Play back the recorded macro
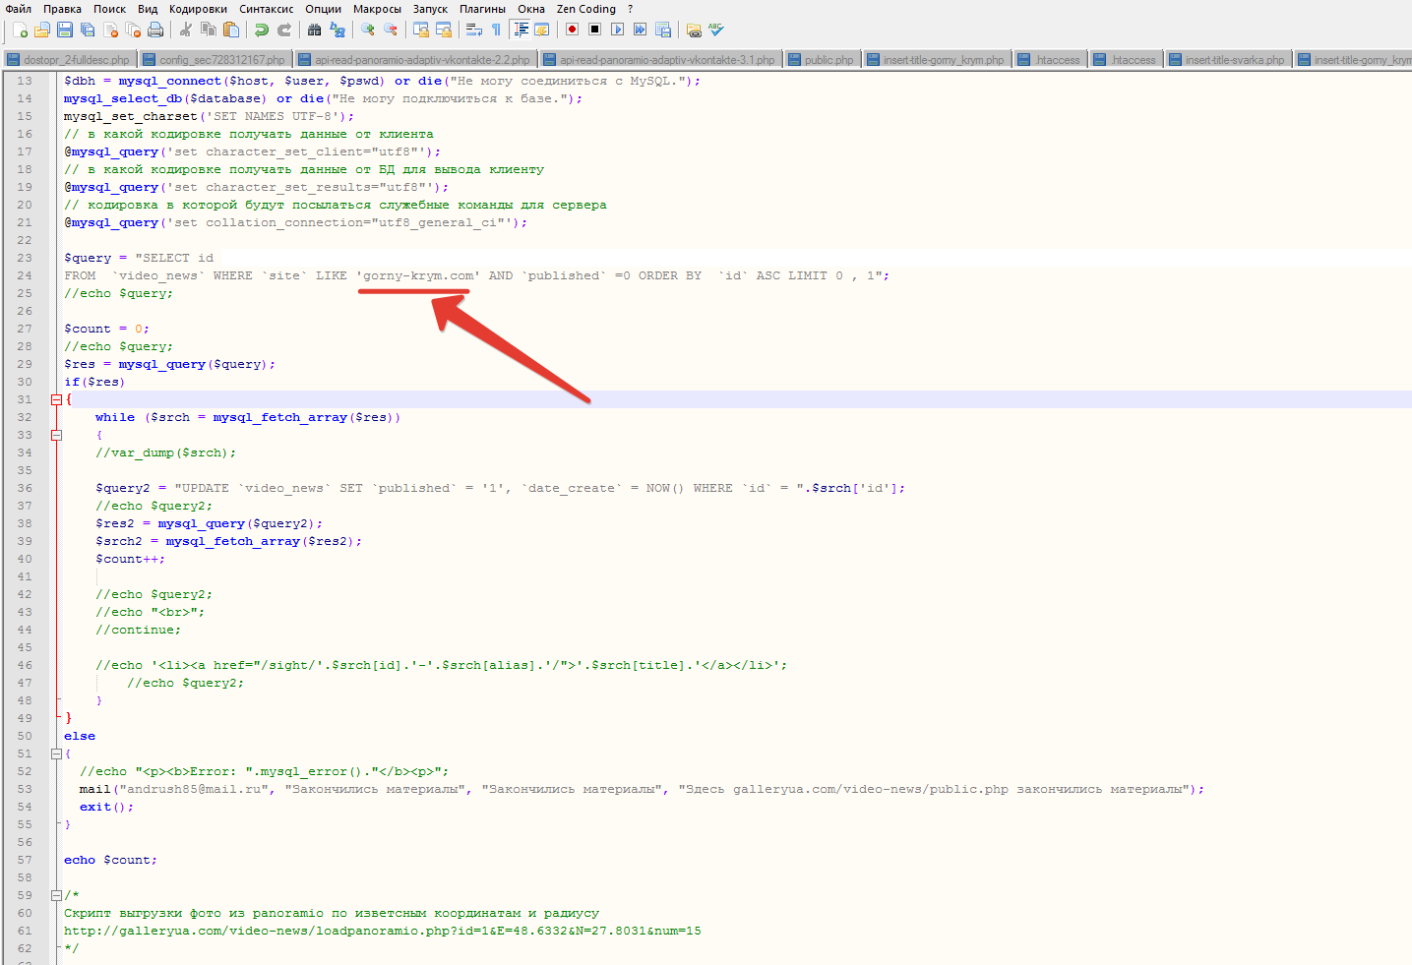The width and height of the screenshot is (1412, 965). [x=617, y=30]
